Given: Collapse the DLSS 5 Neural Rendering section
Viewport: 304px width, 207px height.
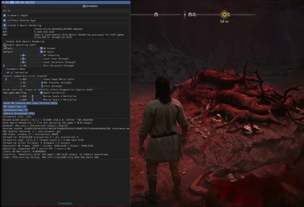Looking at the screenshot, I should (4, 25).
